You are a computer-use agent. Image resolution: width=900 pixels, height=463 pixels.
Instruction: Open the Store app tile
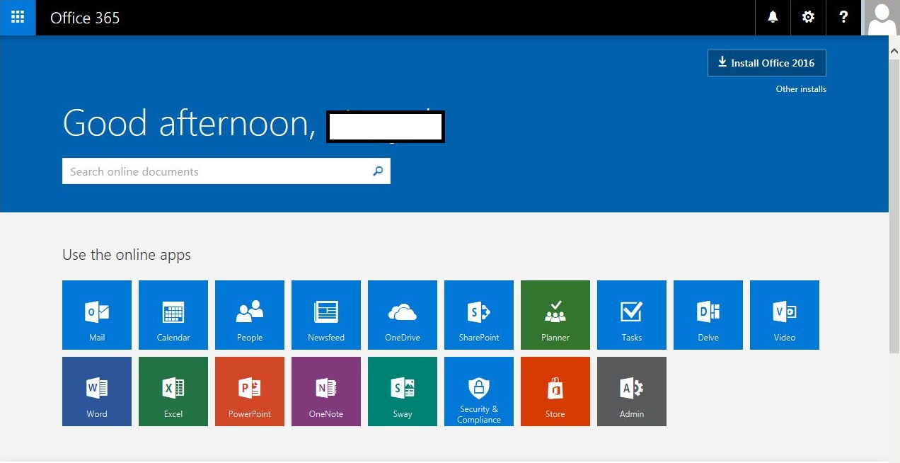pos(555,391)
